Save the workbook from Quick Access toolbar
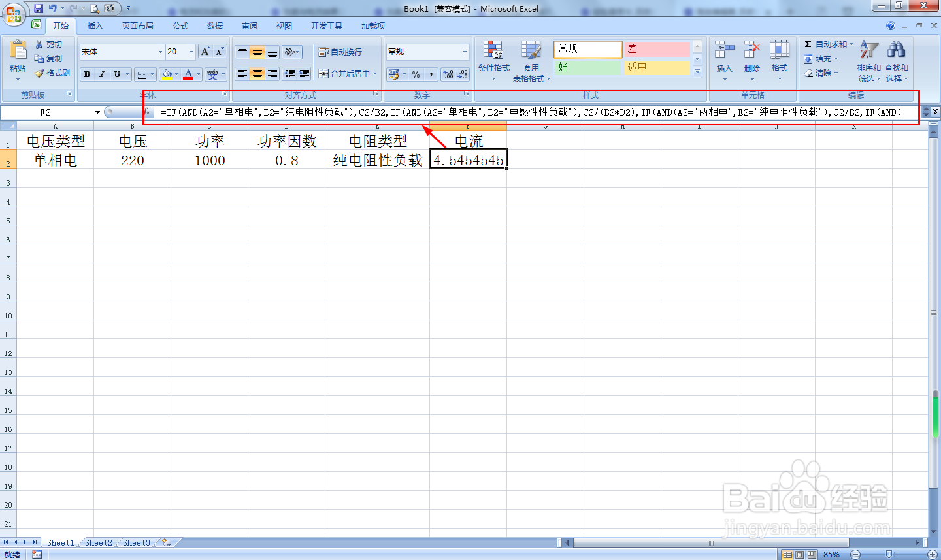Viewport: 941px width, 560px height. tap(39, 8)
